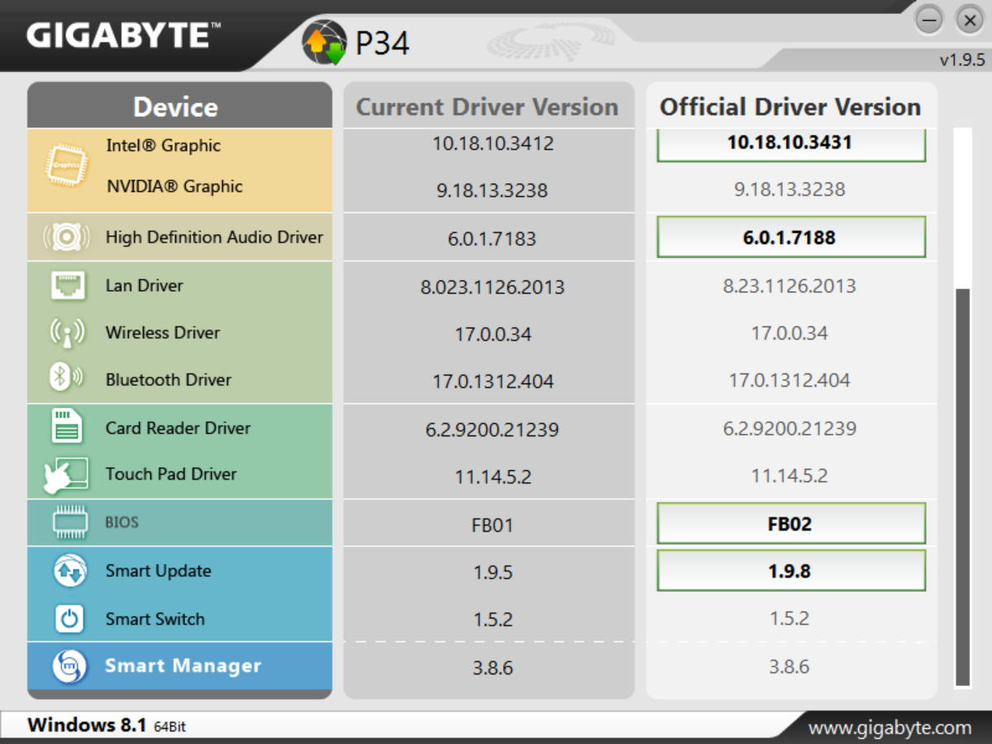The height and width of the screenshot is (744, 992).
Task: Click the Lan Driver ethernet icon
Action: (x=69, y=285)
